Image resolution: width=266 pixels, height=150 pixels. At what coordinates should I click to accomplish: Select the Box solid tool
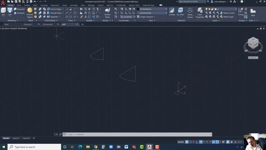click(3, 12)
